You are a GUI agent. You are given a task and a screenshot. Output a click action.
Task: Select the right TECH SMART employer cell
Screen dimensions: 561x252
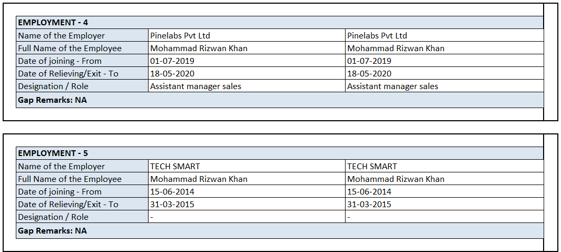(372, 167)
